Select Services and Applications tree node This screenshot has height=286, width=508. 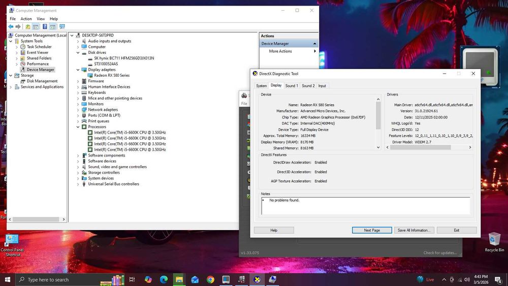tap(42, 87)
